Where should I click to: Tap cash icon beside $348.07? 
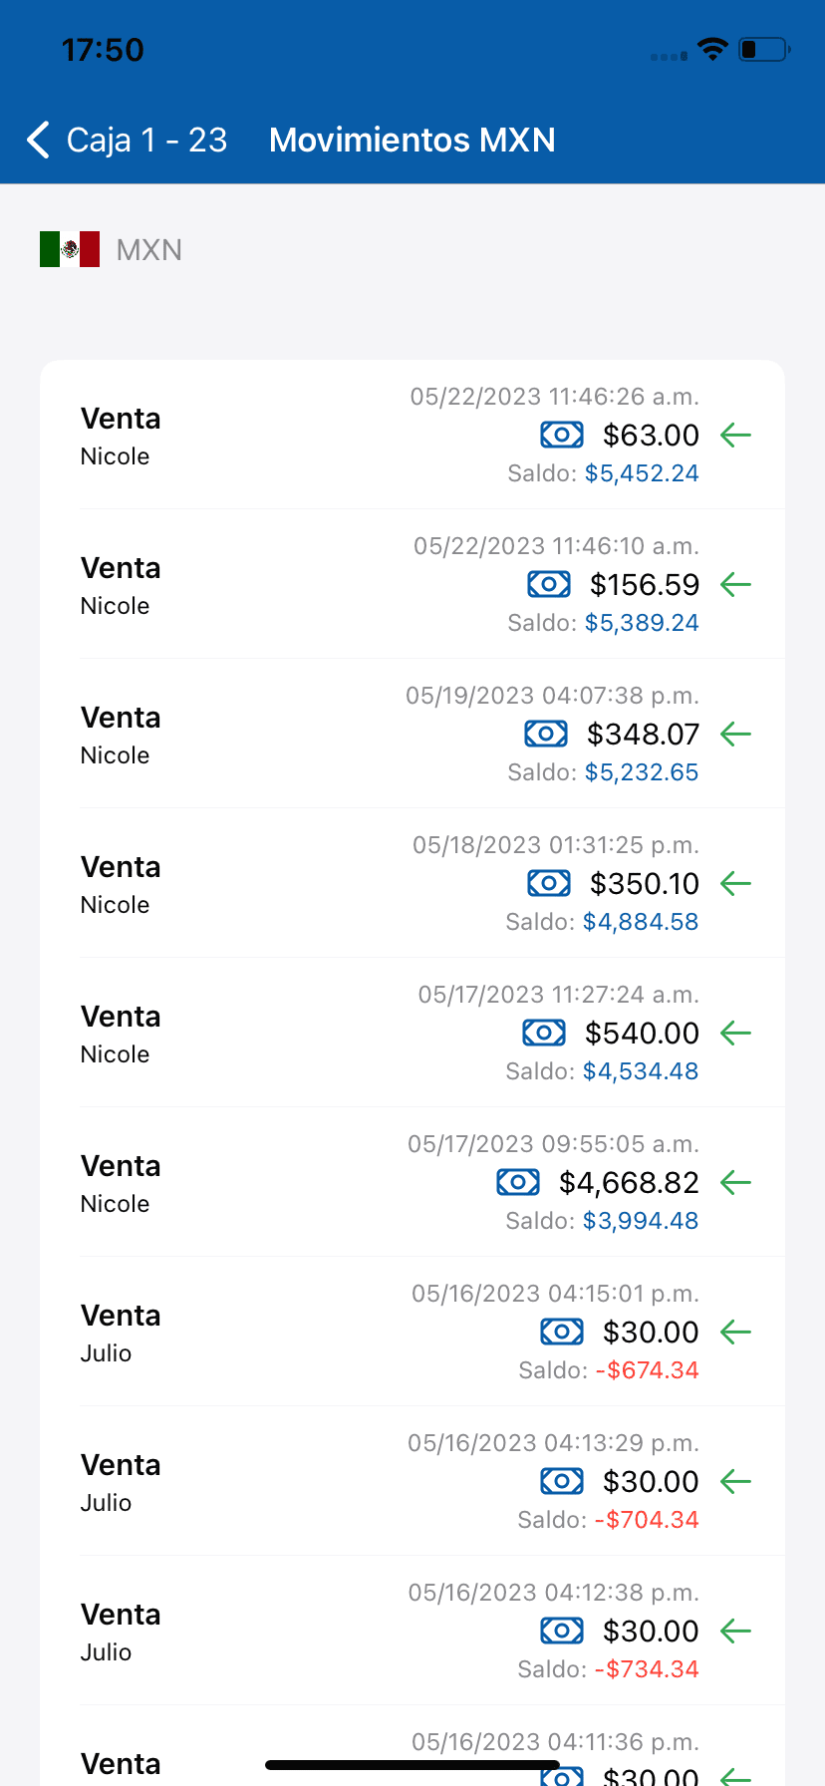coord(546,734)
